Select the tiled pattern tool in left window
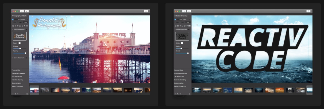Viewport: 324px width, 109px height. click(27, 26)
